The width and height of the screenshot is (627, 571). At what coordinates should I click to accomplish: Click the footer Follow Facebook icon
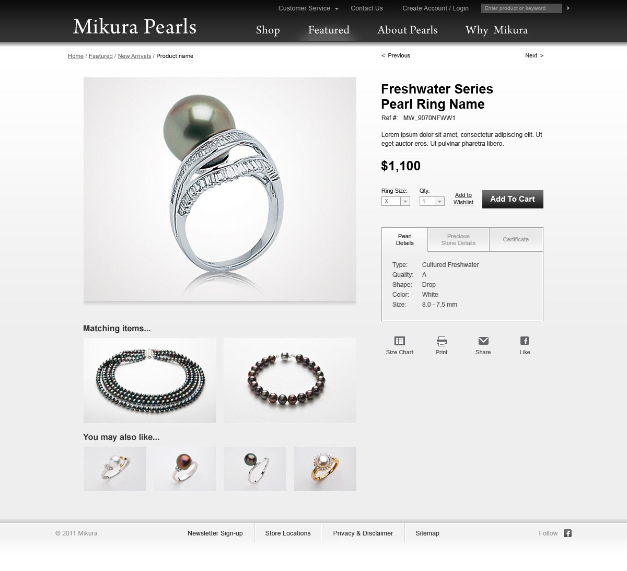point(567,533)
